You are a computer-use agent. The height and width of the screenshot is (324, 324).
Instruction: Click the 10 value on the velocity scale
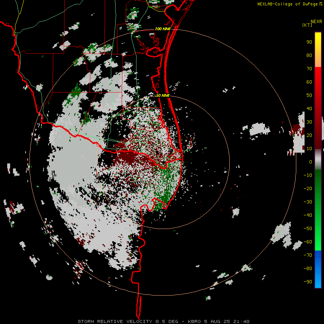[309, 149]
